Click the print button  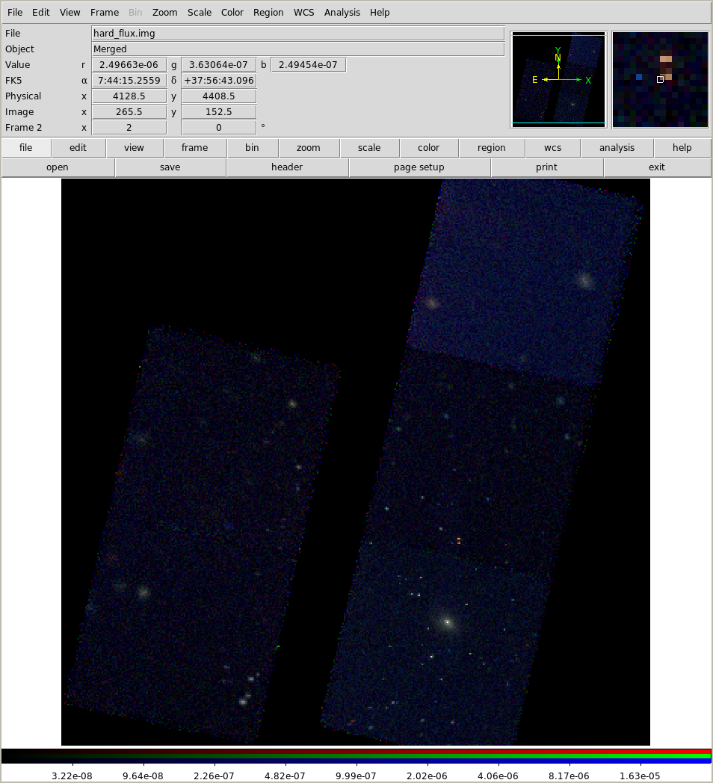point(546,167)
